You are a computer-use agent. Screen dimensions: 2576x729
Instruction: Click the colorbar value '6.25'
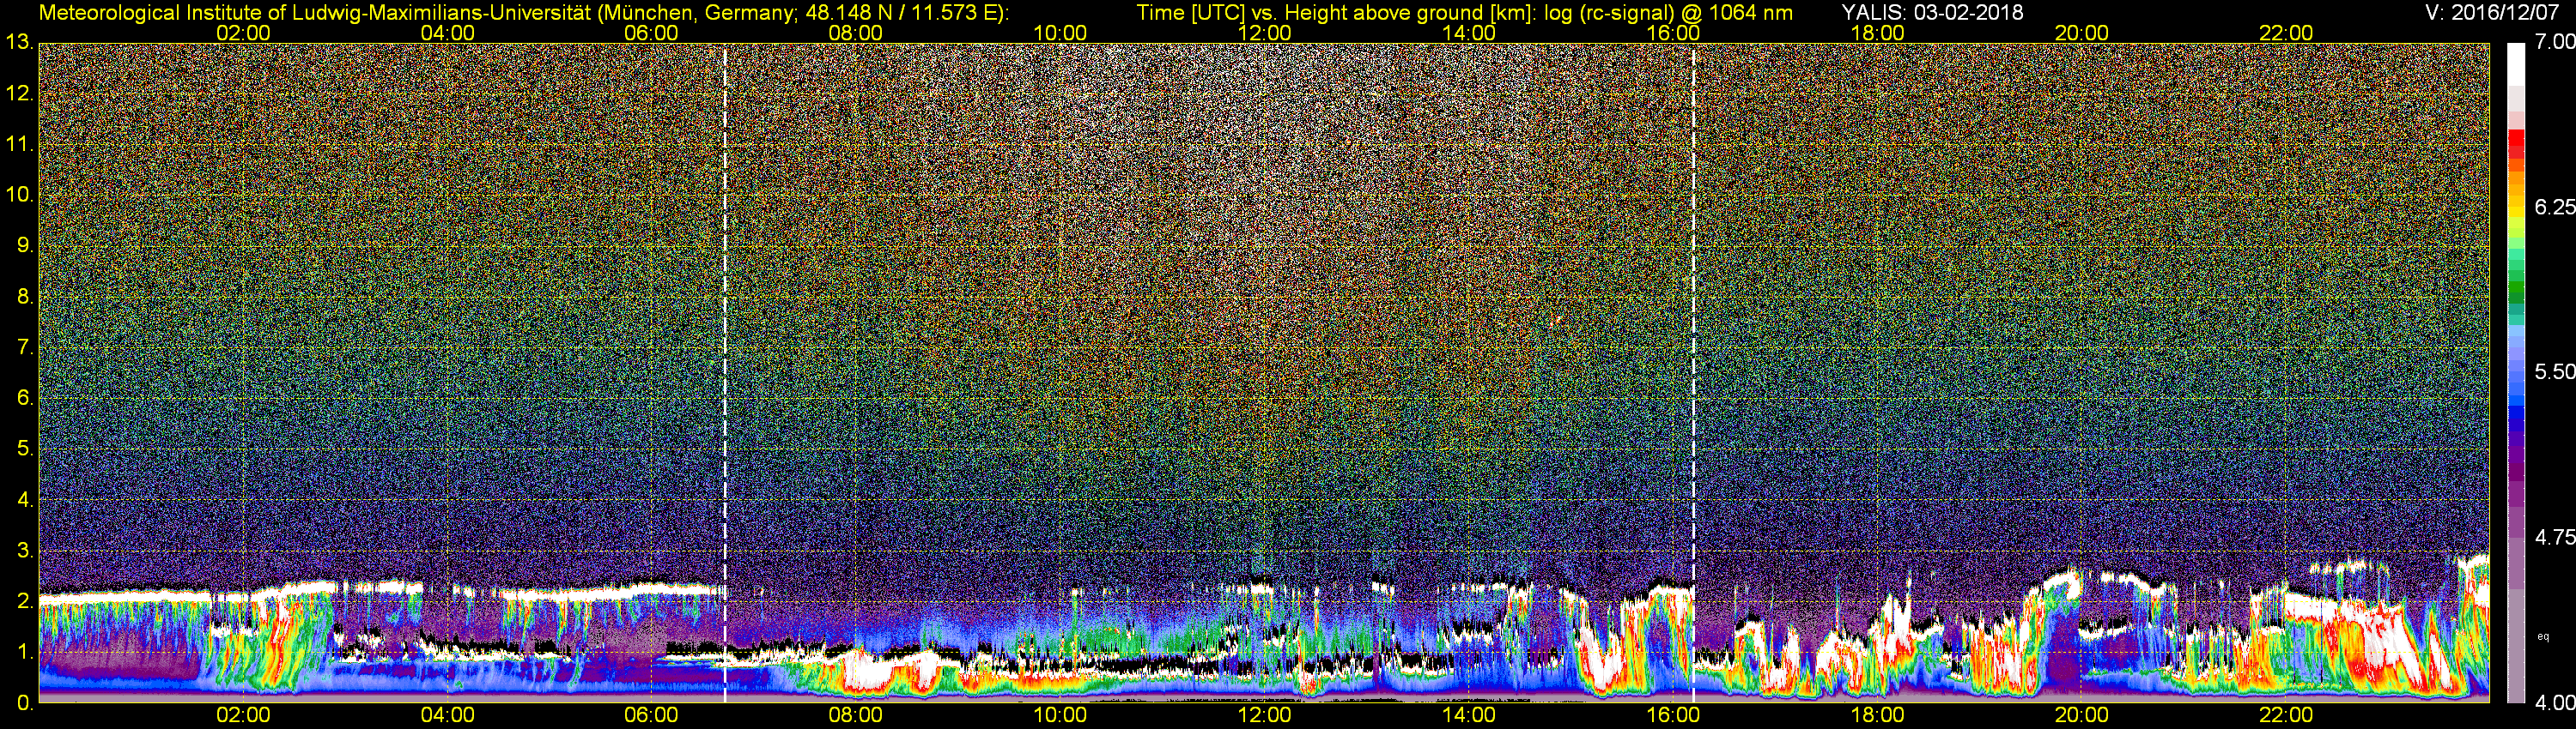coord(2554,207)
